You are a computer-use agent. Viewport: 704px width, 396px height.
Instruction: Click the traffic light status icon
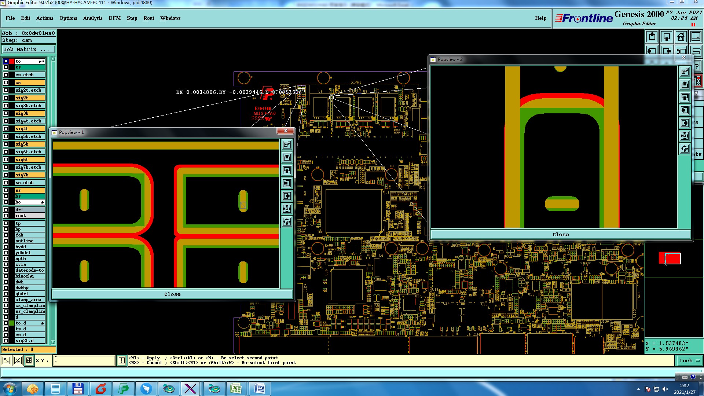(x=698, y=81)
